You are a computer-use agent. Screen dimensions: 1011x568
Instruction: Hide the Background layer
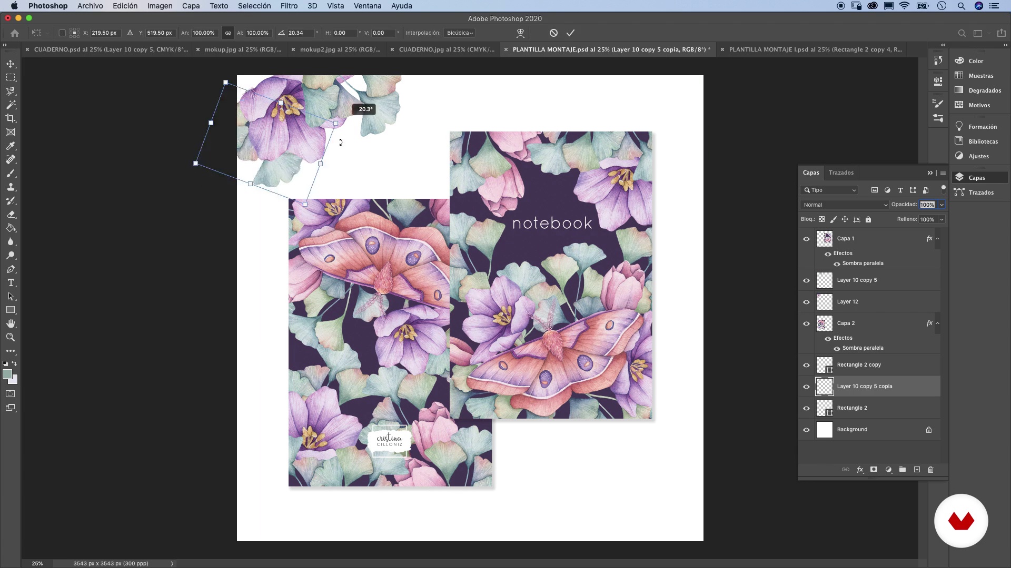pyautogui.click(x=806, y=430)
